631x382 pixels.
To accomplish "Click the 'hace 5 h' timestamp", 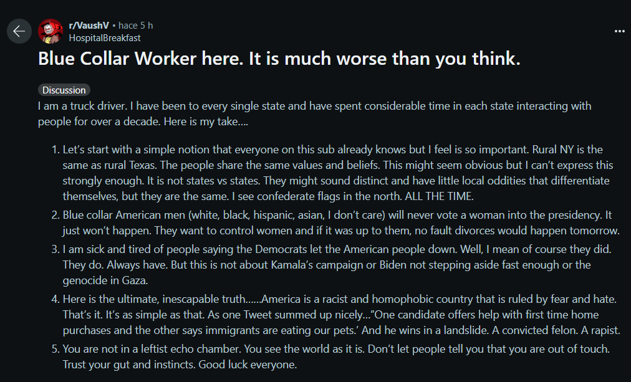I will (x=136, y=26).
